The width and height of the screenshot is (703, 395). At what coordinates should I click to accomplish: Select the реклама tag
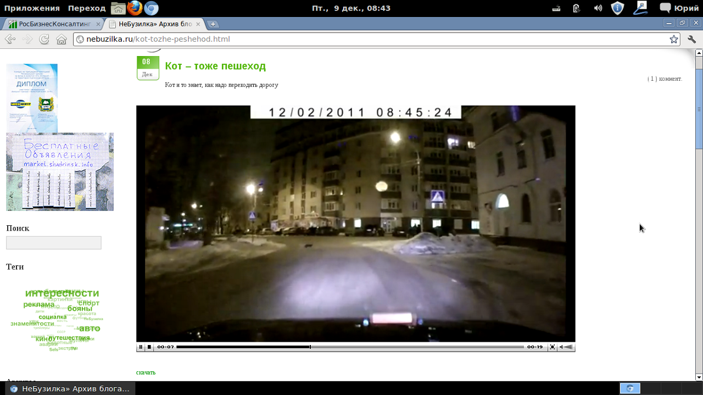[x=38, y=304]
